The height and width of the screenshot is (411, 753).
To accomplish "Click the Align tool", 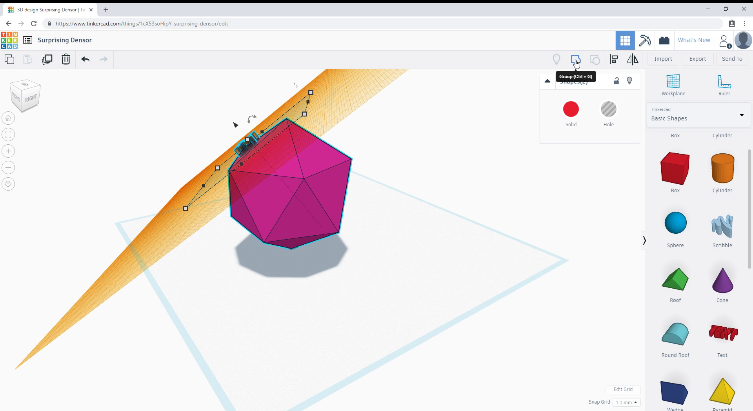I will tap(614, 59).
